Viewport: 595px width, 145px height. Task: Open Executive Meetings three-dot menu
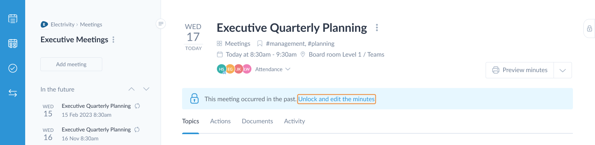pos(113,40)
